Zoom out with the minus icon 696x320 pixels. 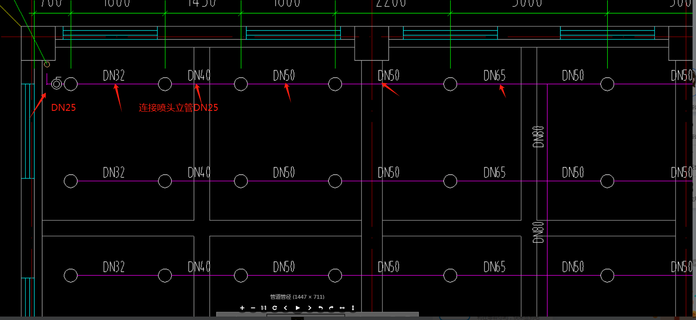(253, 308)
